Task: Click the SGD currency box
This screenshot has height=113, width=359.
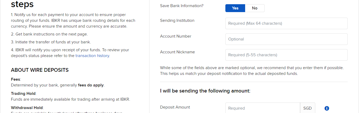Action: click(307, 108)
